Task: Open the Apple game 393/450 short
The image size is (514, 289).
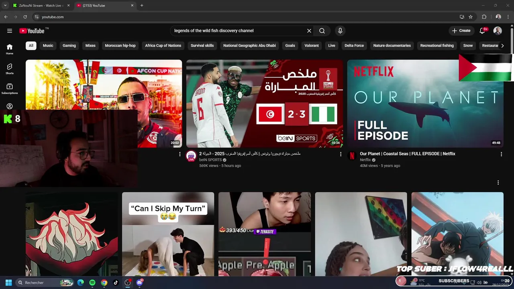Action: tap(265, 234)
